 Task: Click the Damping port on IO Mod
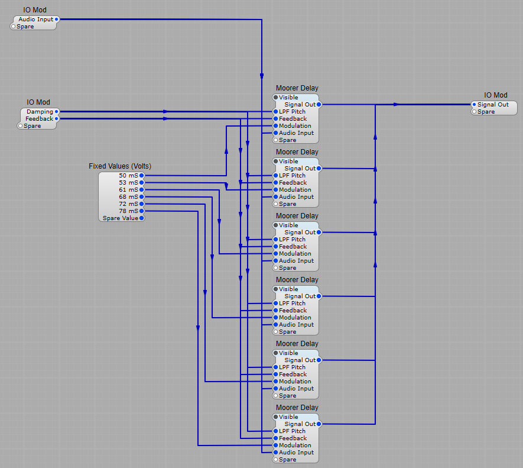pos(57,112)
